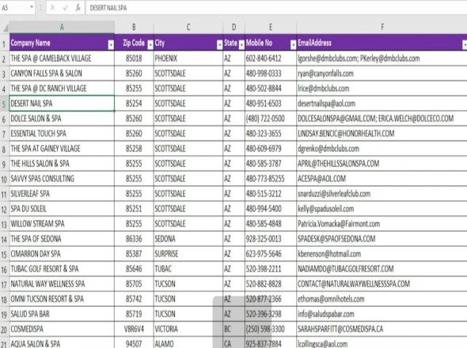Click cell THE SPA @ CAMELBACK VILLAGE
The image size is (467, 348).
[62, 59]
